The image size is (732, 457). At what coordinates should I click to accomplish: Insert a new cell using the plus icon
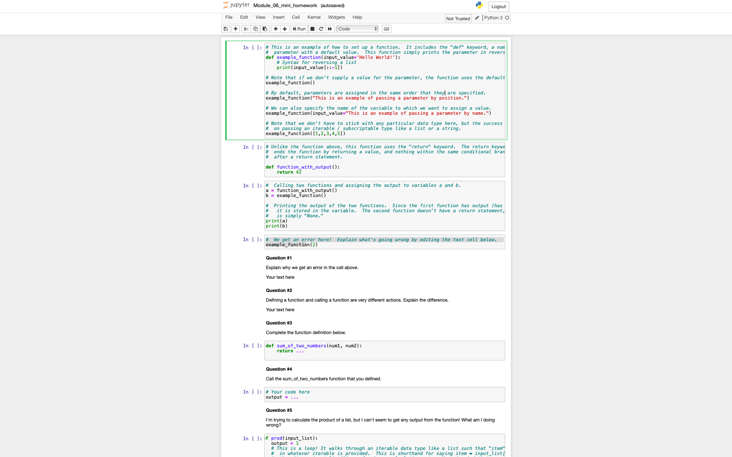coord(235,29)
